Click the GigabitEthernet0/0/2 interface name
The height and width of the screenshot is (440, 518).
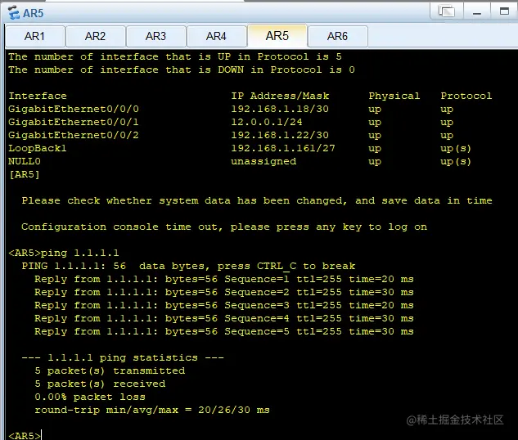(74, 135)
